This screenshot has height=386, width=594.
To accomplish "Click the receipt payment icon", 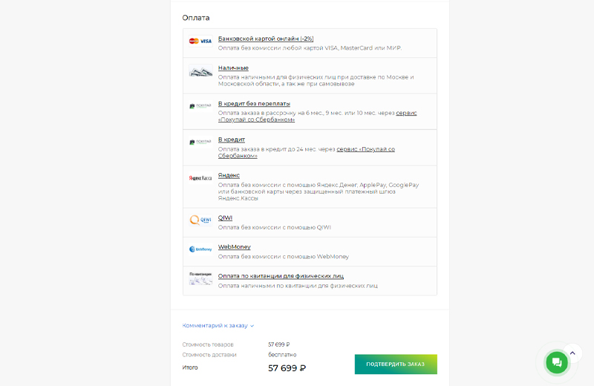I will click(200, 278).
